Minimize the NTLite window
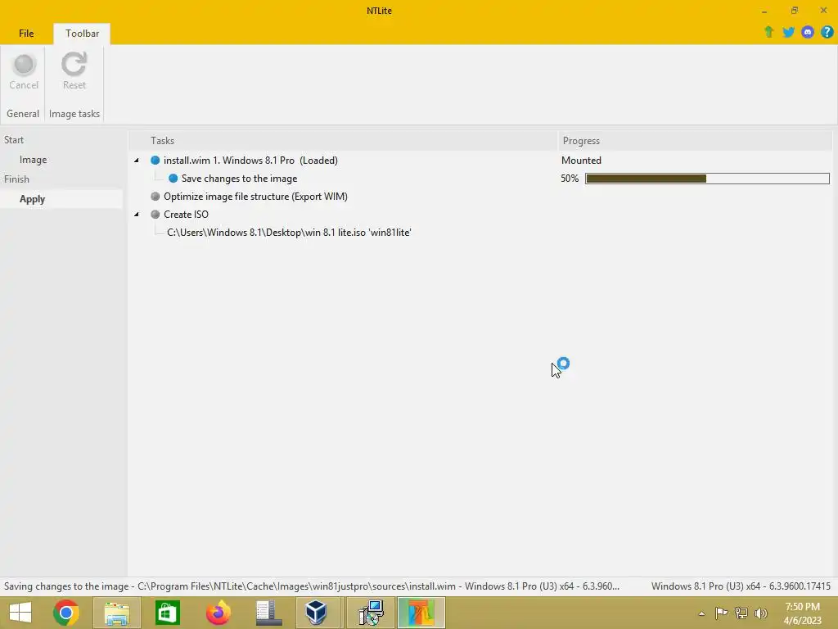This screenshot has height=629, width=838. pos(764,11)
